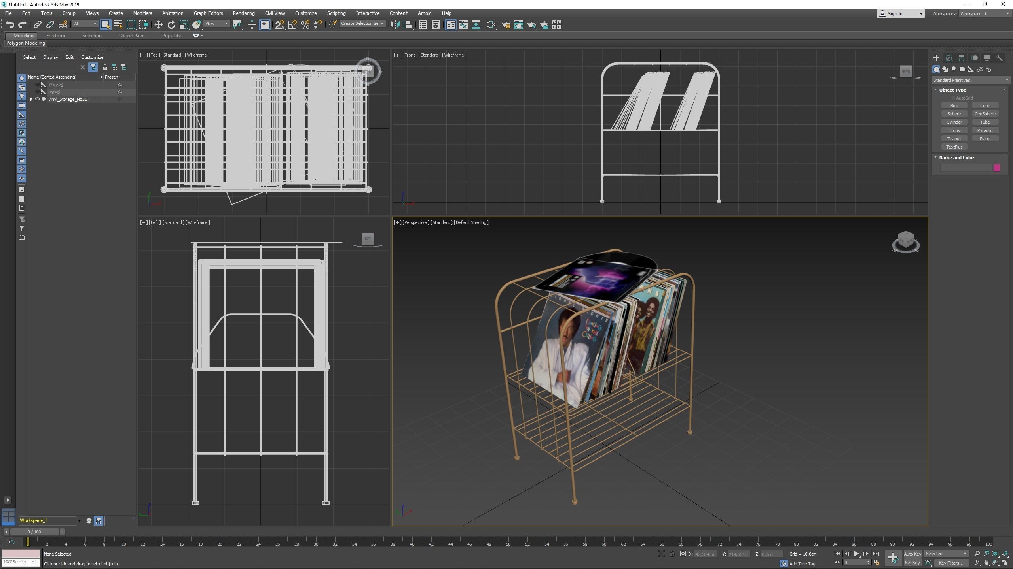Select Cameras category in Create panel
Screen dimensions: 1013x569
(962, 69)
